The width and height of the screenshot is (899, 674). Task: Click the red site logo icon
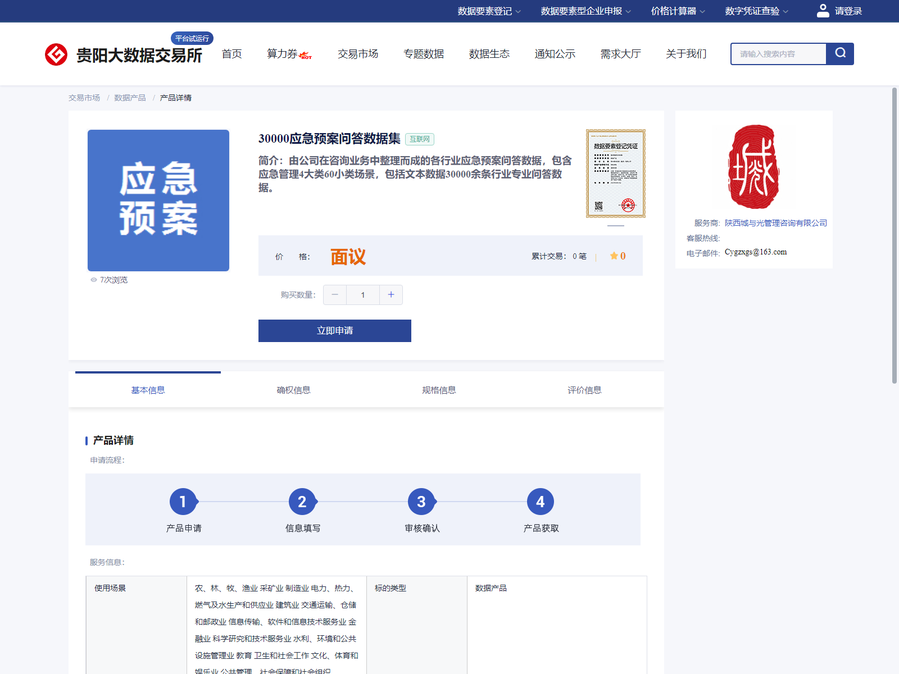(56, 54)
